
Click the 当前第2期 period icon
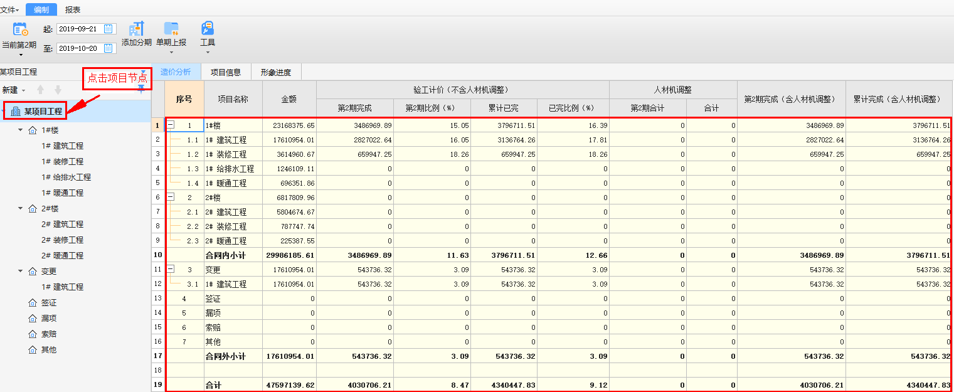coord(20,29)
